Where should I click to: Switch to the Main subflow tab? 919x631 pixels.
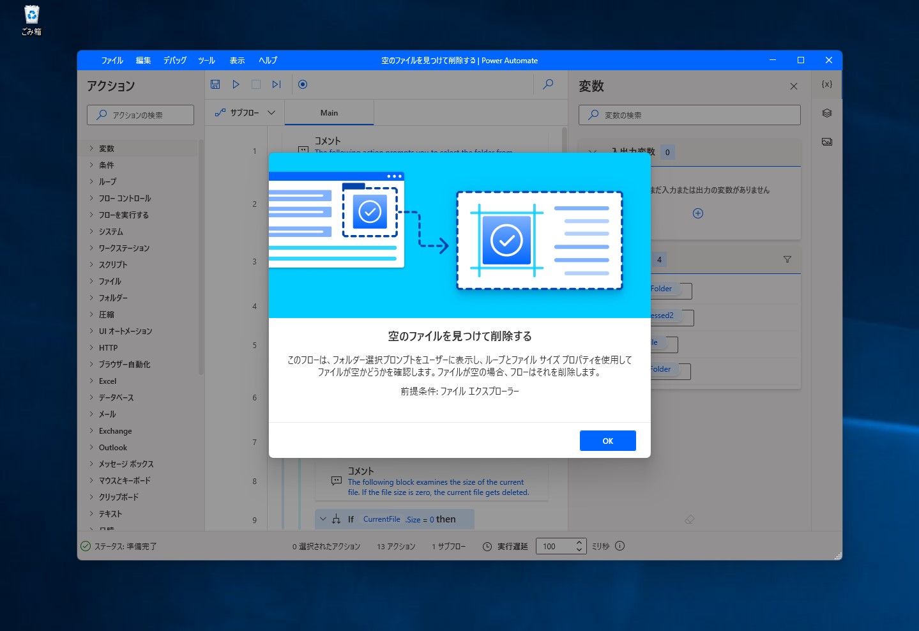click(329, 112)
